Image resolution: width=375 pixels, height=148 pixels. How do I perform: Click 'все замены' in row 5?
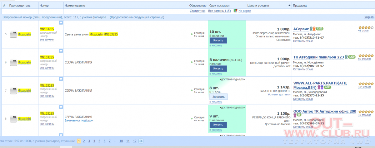pyautogui.click(x=47, y=40)
